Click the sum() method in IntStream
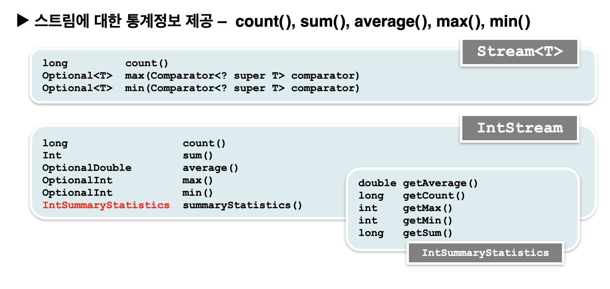 pos(198,156)
